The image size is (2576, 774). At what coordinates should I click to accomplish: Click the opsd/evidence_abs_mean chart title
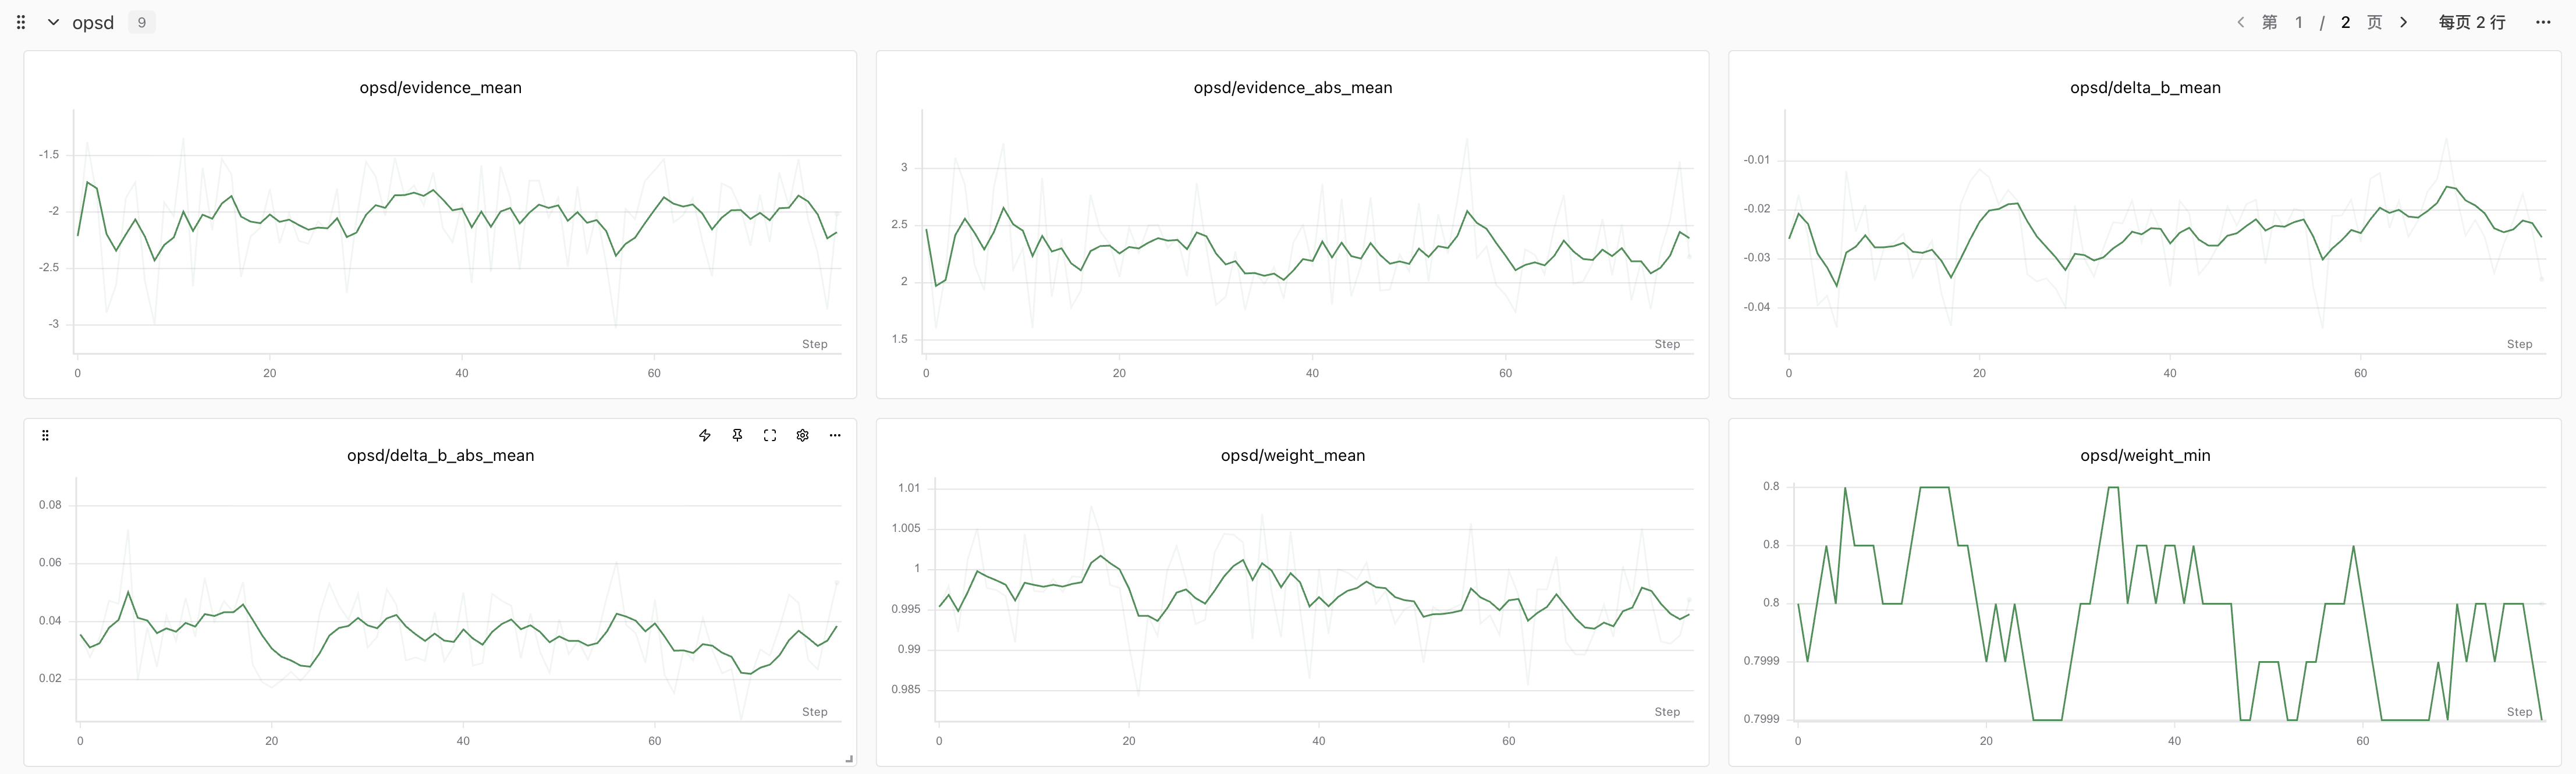point(1293,87)
